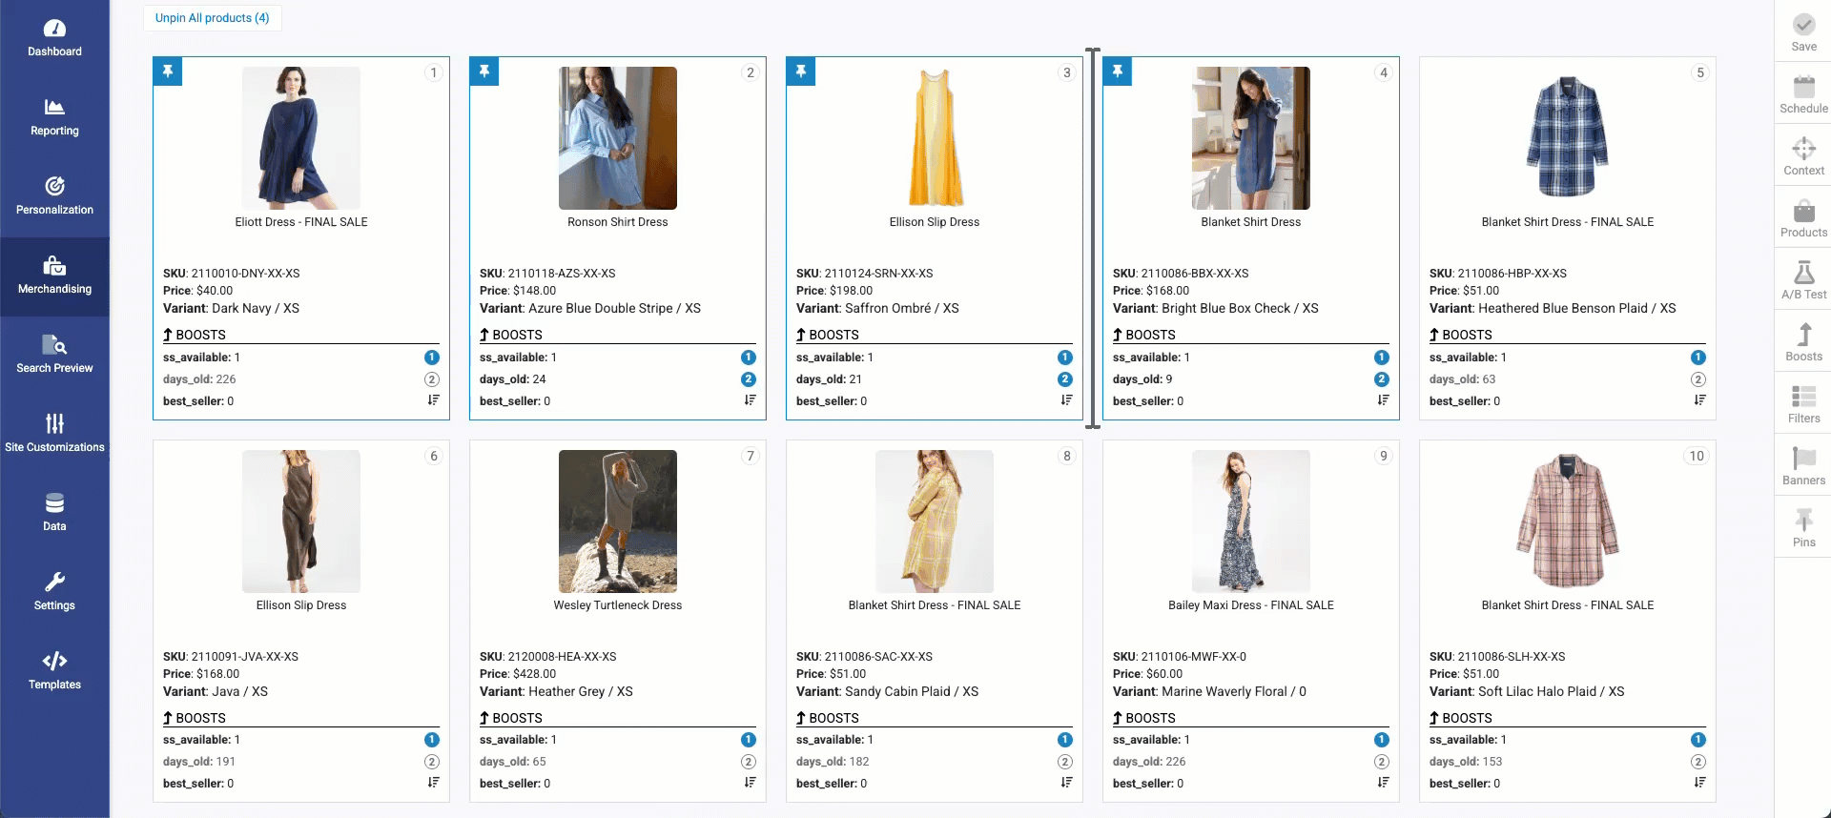
Task: Click best_seller sort icon on Wesley Turtleneck Dress
Action: [x=750, y=783]
